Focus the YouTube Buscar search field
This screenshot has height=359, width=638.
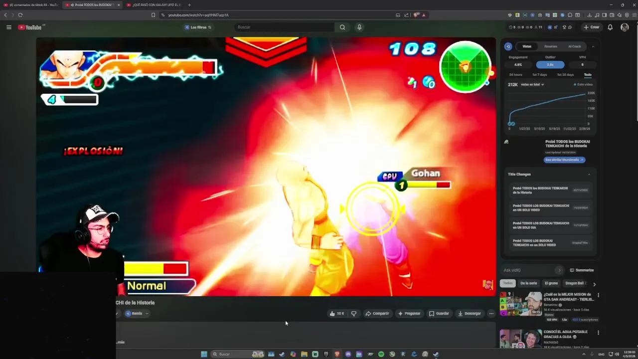pyautogui.click(x=284, y=27)
